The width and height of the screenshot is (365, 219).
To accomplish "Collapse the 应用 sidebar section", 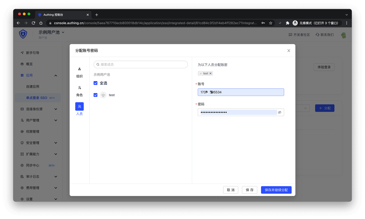I will 56,75.
